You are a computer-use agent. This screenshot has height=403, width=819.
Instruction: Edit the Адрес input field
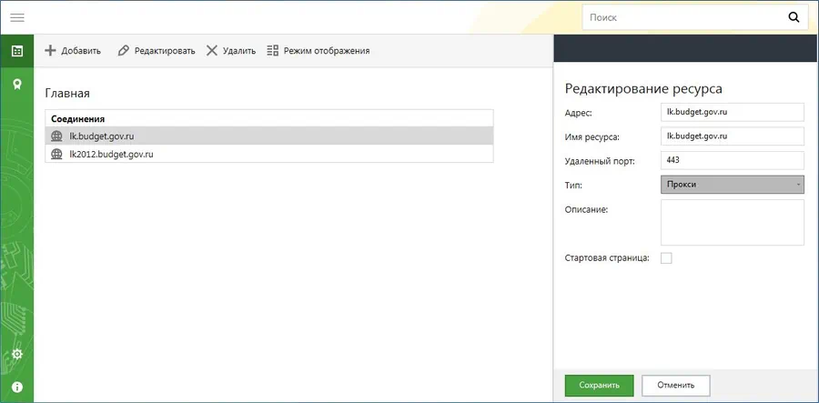pos(733,112)
